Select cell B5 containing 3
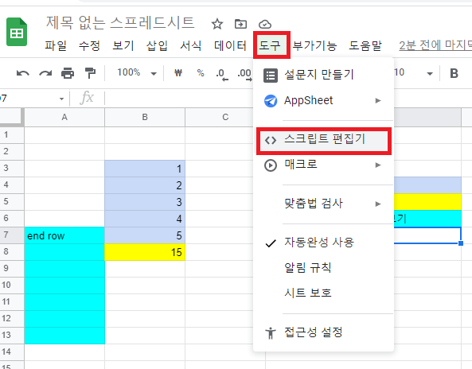 point(145,202)
